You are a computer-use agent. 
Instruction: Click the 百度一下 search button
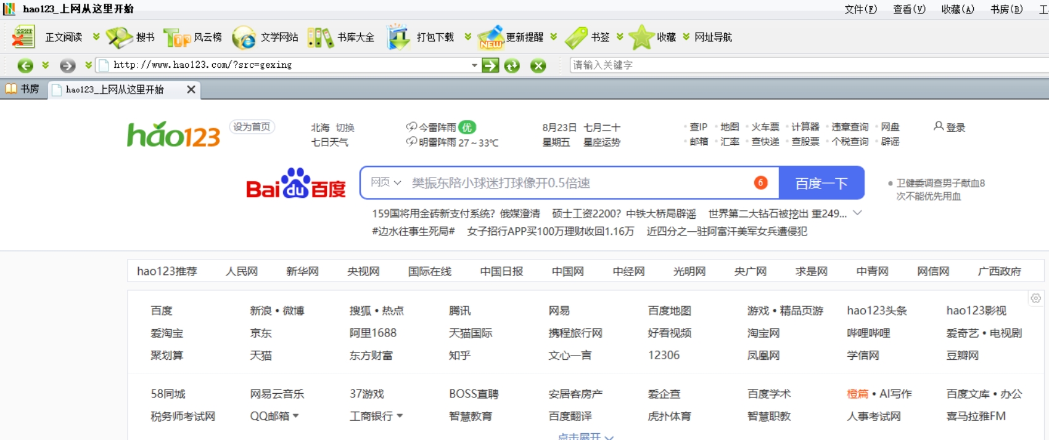coord(821,183)
